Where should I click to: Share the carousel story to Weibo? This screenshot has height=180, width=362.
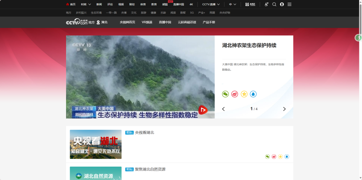[x=235, y=94]
